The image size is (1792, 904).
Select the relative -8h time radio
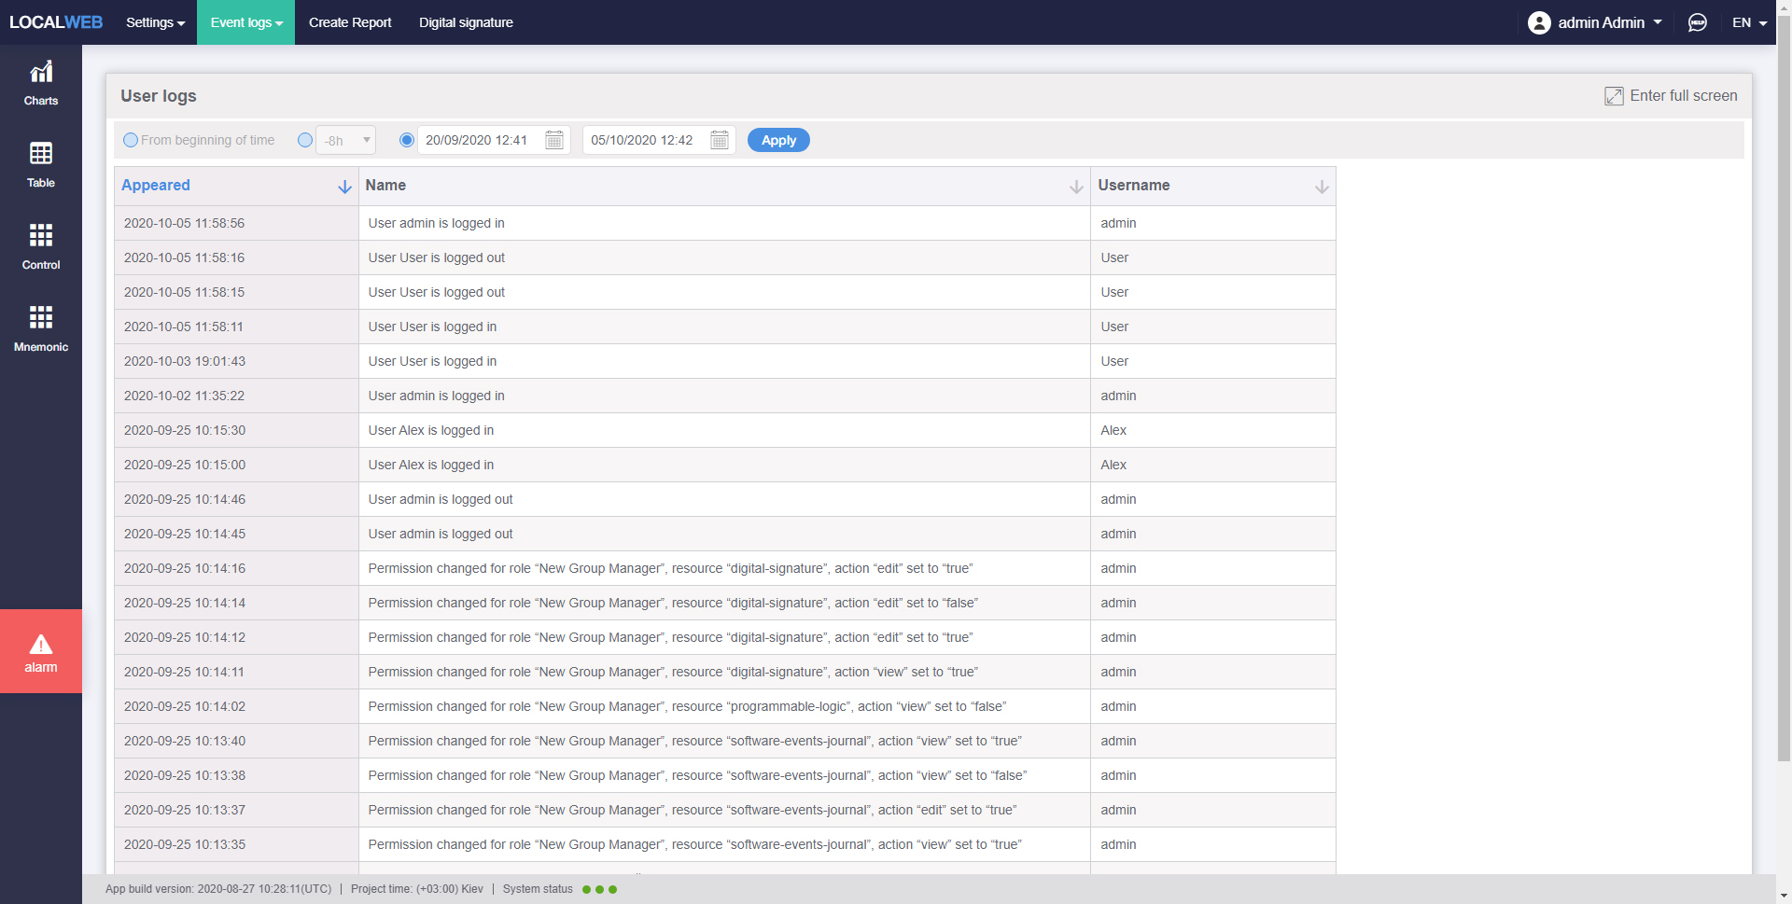[305, 140]
